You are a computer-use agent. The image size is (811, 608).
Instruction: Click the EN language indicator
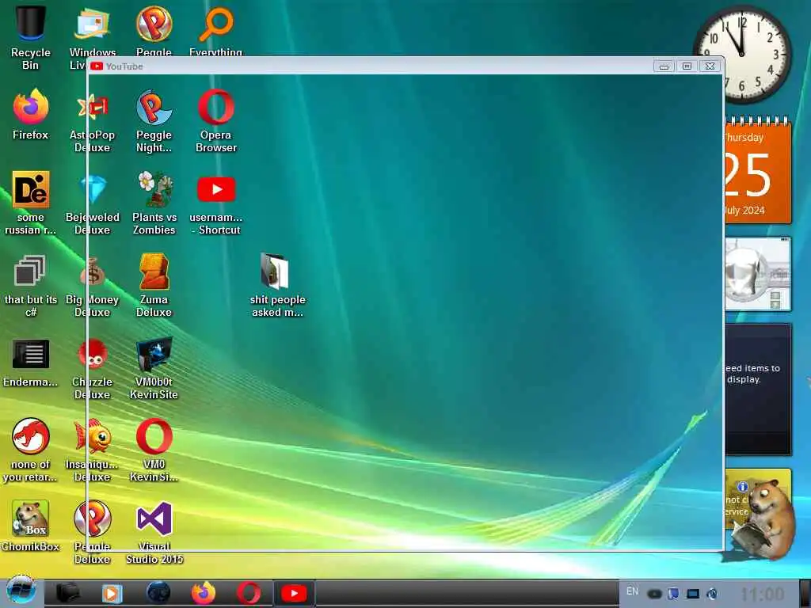click(632, 591)
